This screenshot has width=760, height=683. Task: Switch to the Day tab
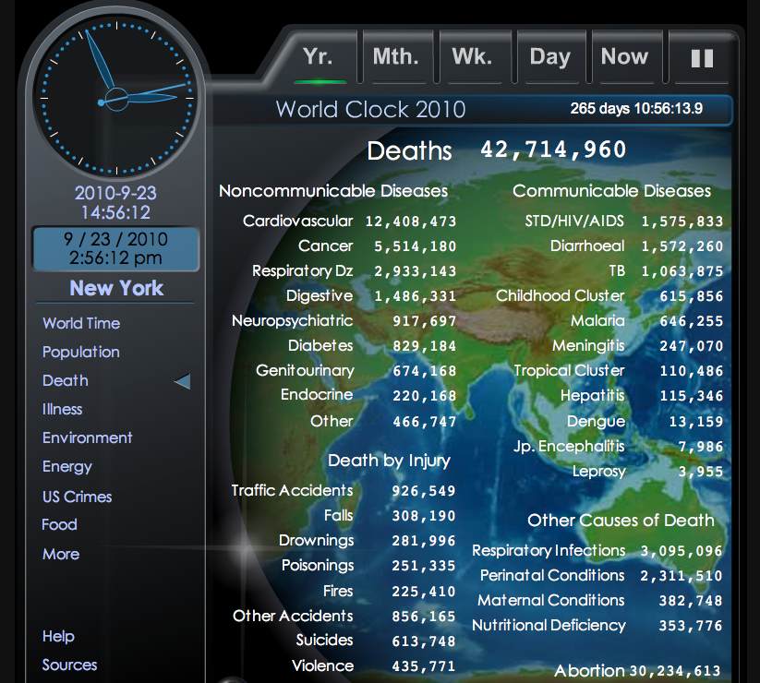pos(550,56)
